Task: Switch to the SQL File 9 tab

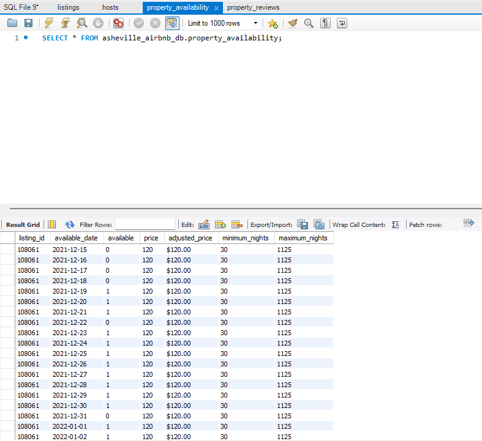Action: [x=21, y=7]
